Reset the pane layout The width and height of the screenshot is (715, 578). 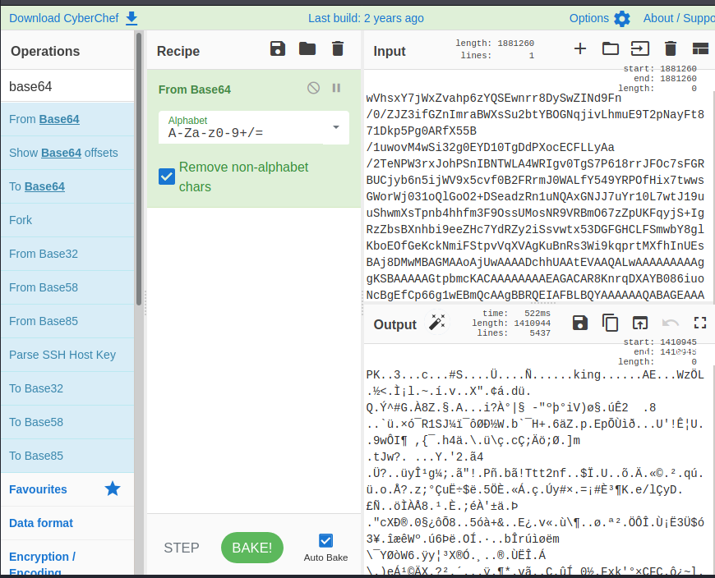700,48
